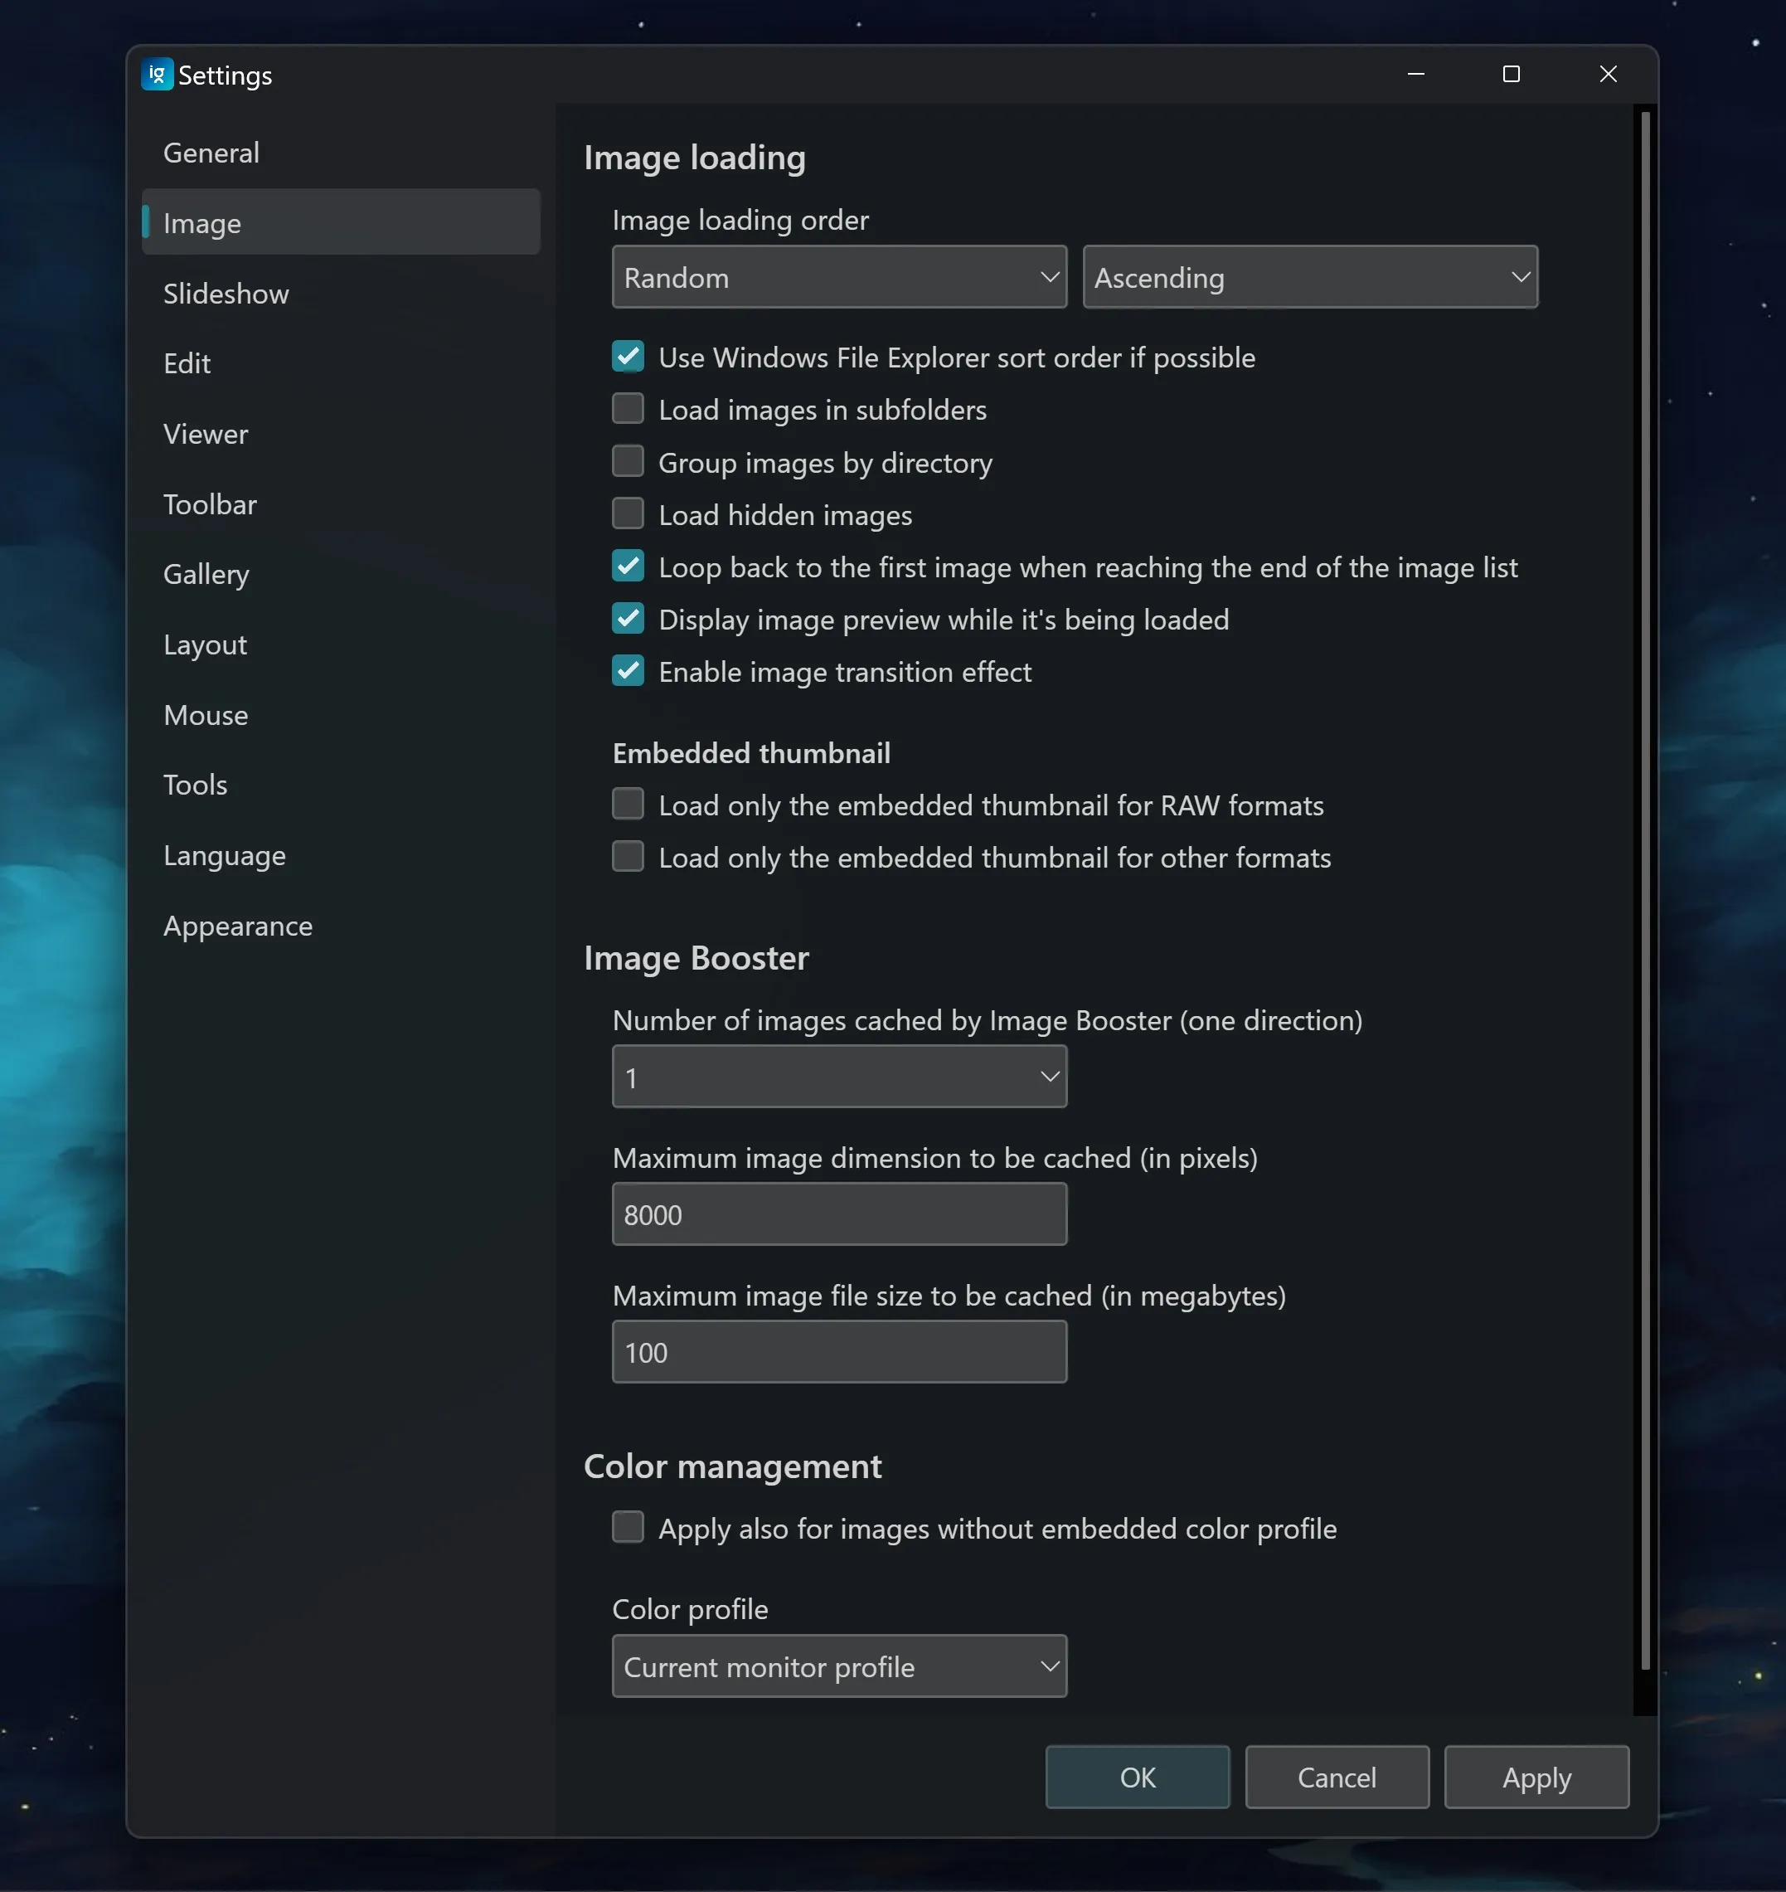1786x1892 pixels.
Task: Maximize the Settings window
Action: tap(1511, 75)
